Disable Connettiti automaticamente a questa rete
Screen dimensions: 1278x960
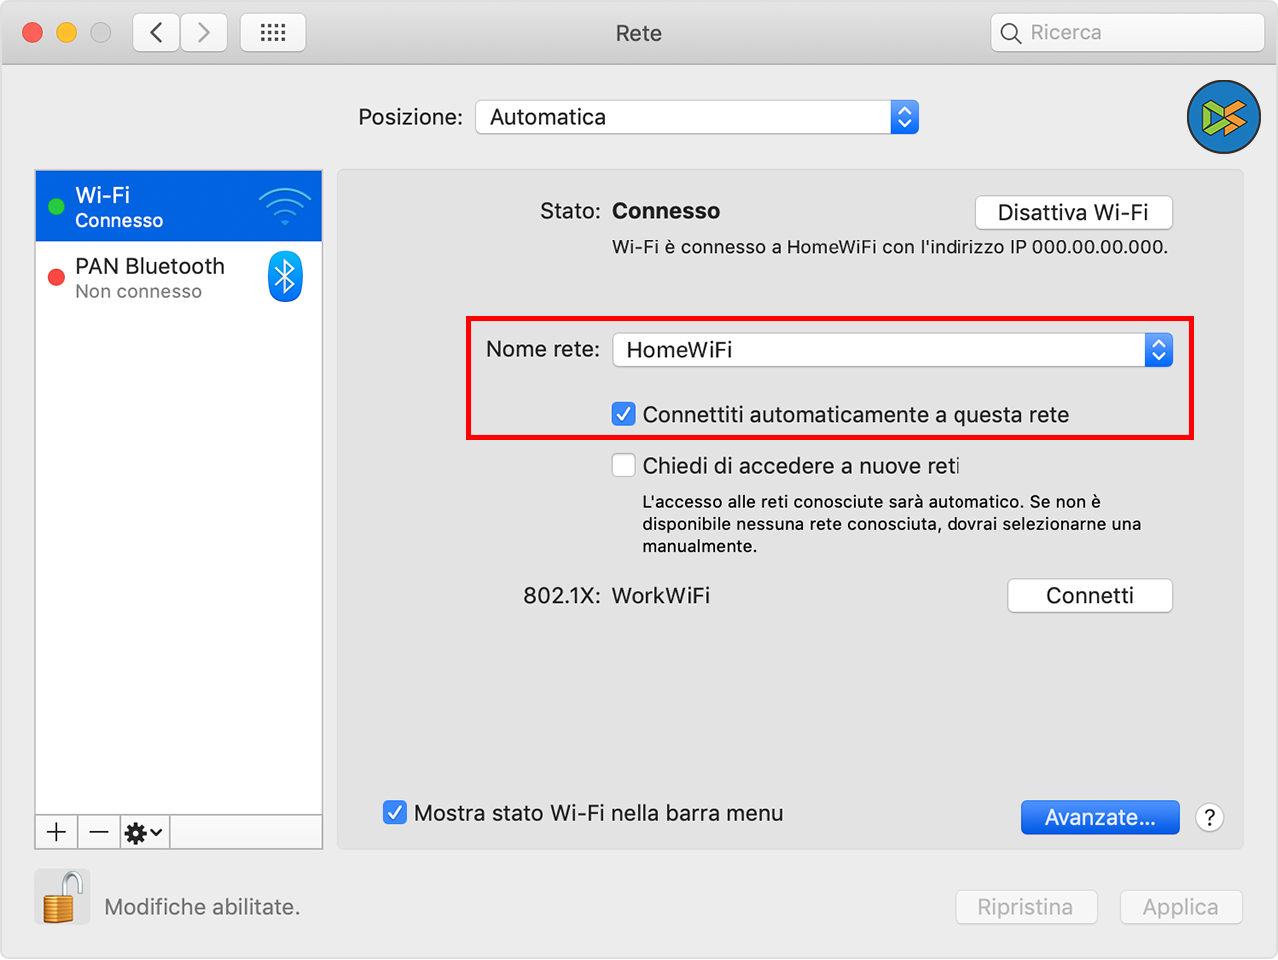[624, 414]
